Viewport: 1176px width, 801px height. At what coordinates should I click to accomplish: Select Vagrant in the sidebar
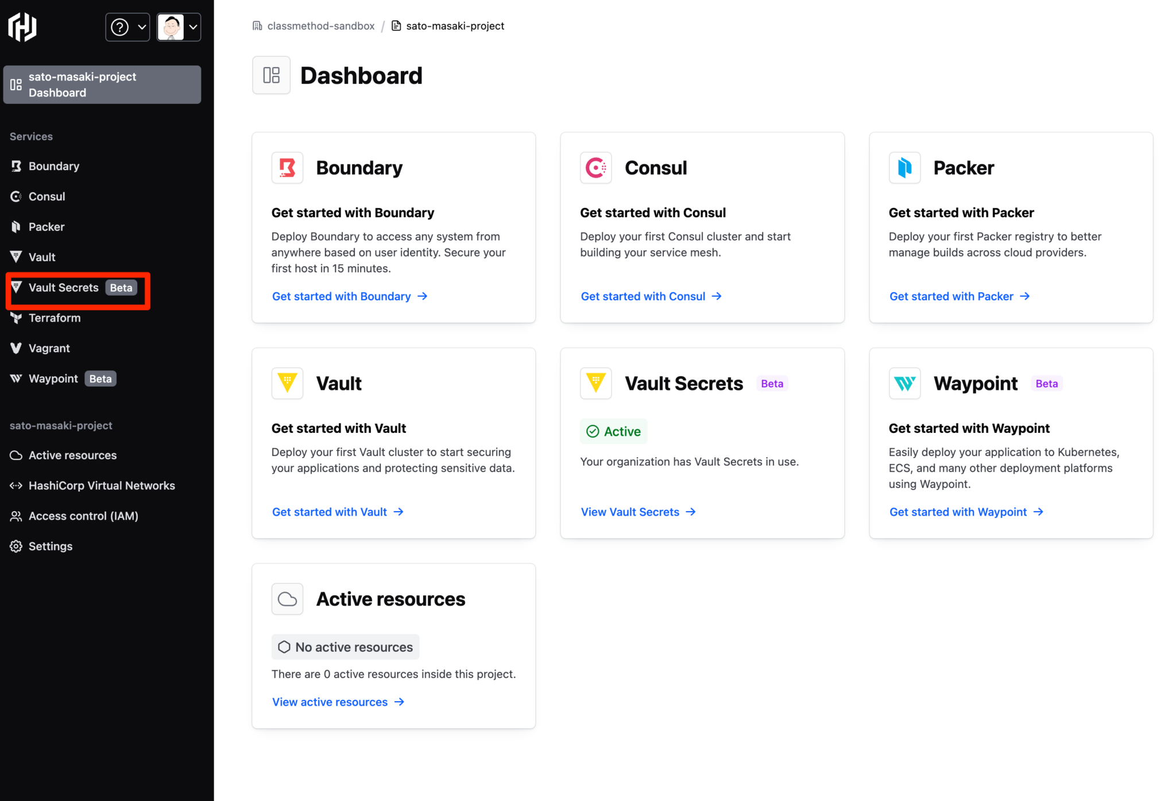(x=49, y=348)
